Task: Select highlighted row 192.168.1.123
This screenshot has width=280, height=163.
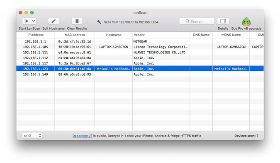Action: [140, 69]
